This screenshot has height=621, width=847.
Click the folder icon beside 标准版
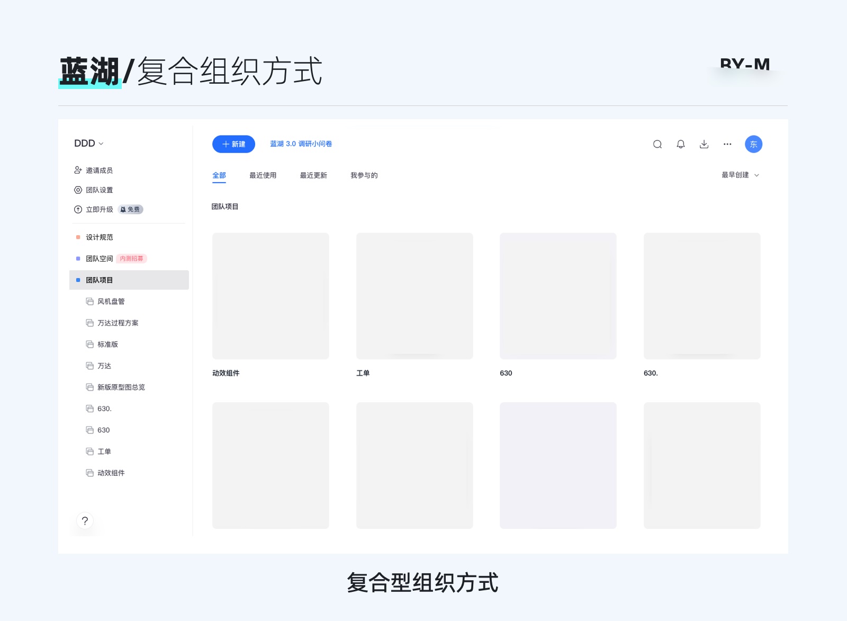pos(90,344)
